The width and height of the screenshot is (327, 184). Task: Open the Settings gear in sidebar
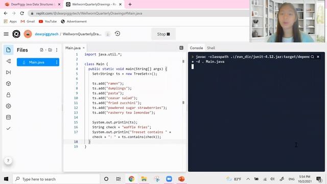pos(8,106)
